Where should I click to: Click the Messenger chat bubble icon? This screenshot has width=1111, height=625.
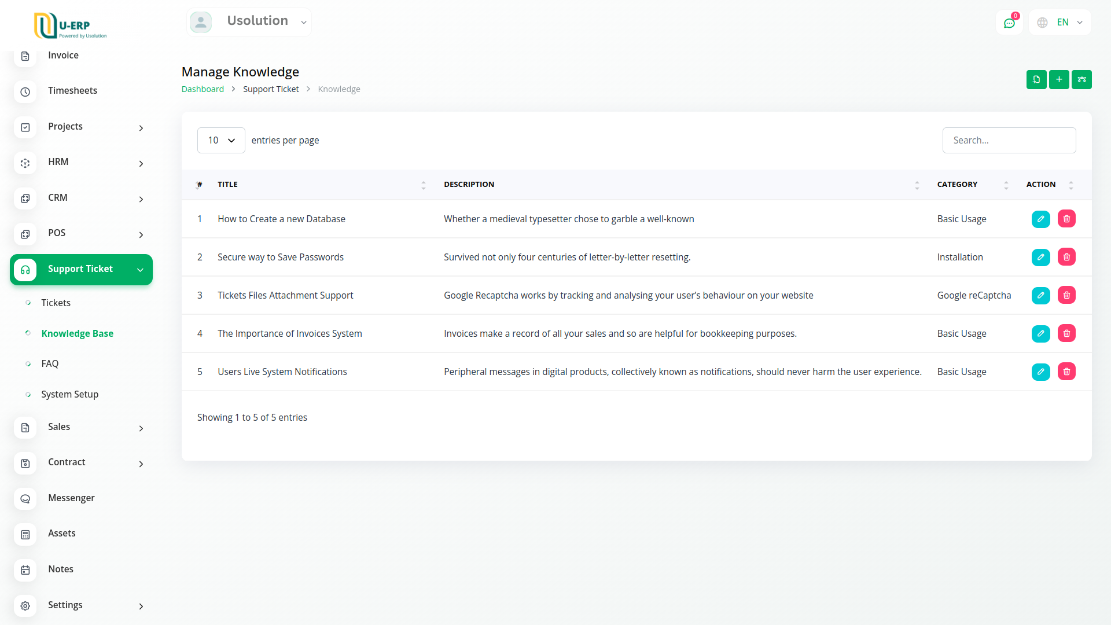click(25, 499)
